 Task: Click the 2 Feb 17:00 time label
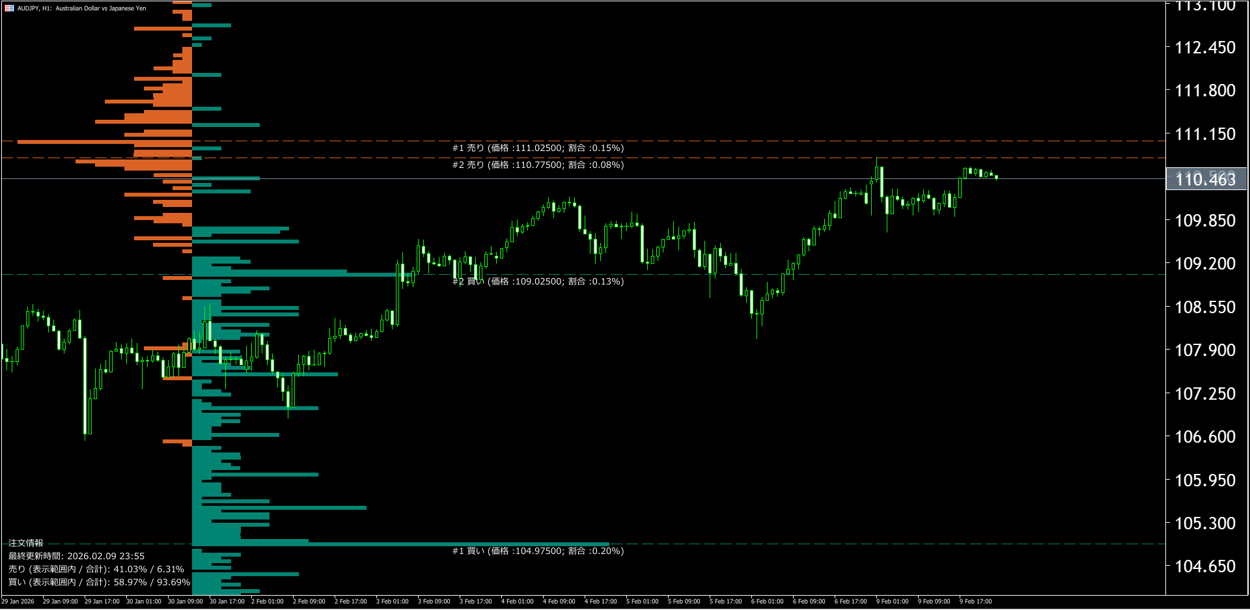[x=351, y=602]
